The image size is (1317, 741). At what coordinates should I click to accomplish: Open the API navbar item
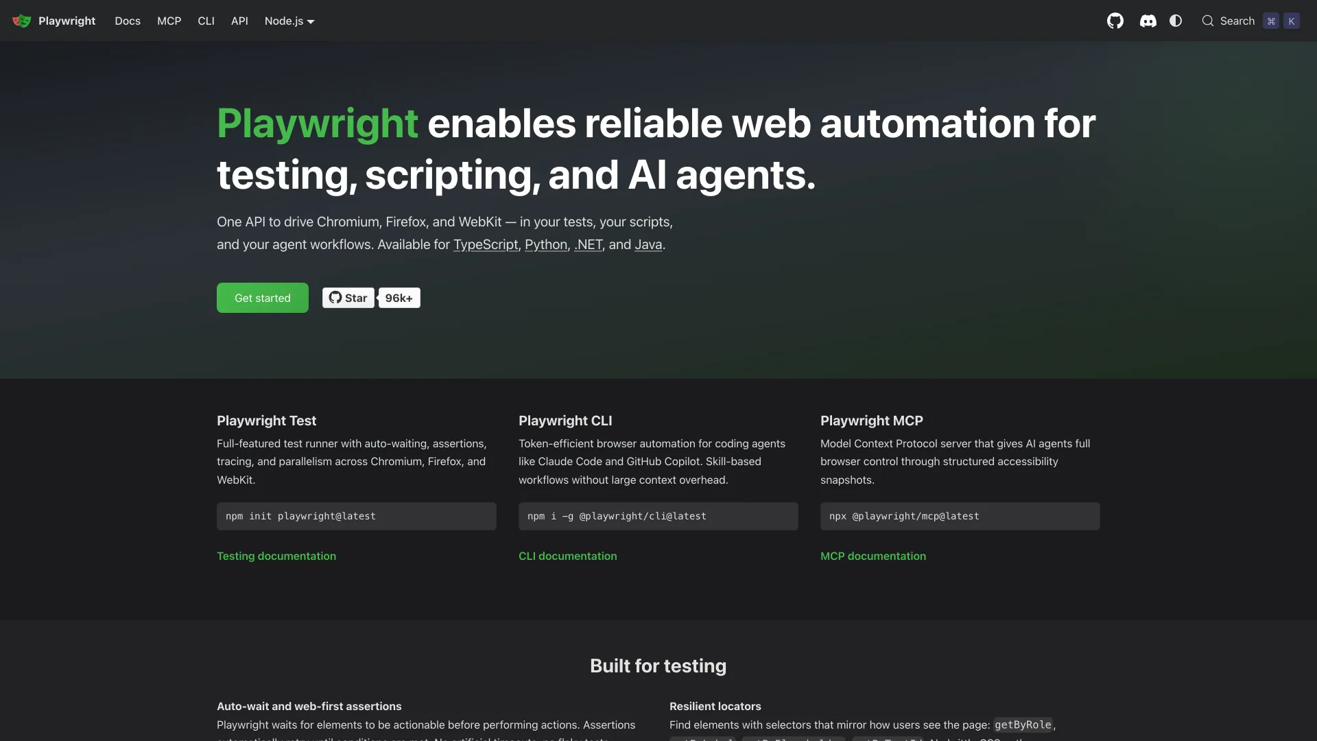click(x=239, y=21)
